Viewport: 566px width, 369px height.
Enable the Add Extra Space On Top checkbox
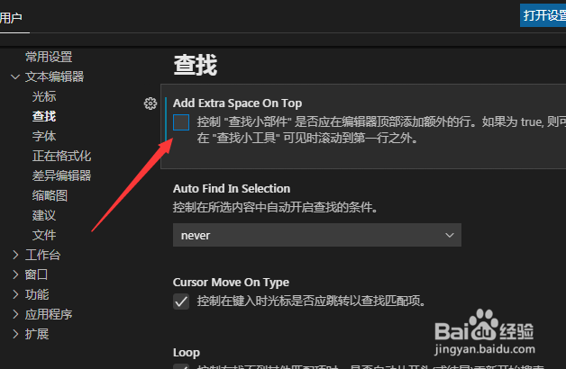click(x=181, y=122)
